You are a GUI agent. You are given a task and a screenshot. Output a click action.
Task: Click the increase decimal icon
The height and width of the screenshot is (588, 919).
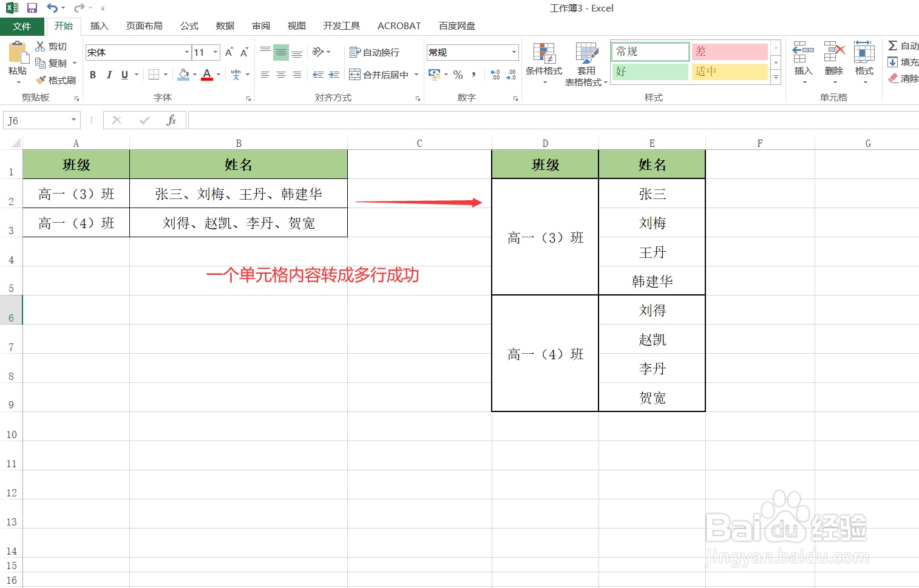coord(495,75)
